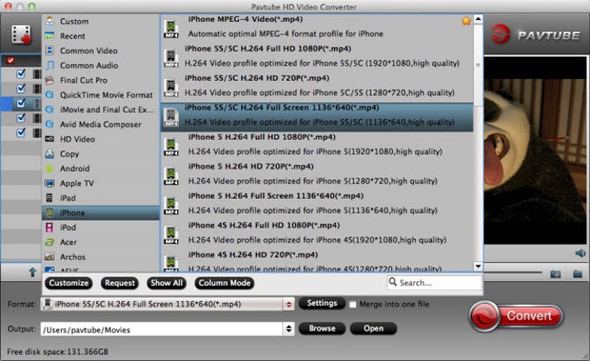
Task: Click the Show All button
Action: pos(167,283)
